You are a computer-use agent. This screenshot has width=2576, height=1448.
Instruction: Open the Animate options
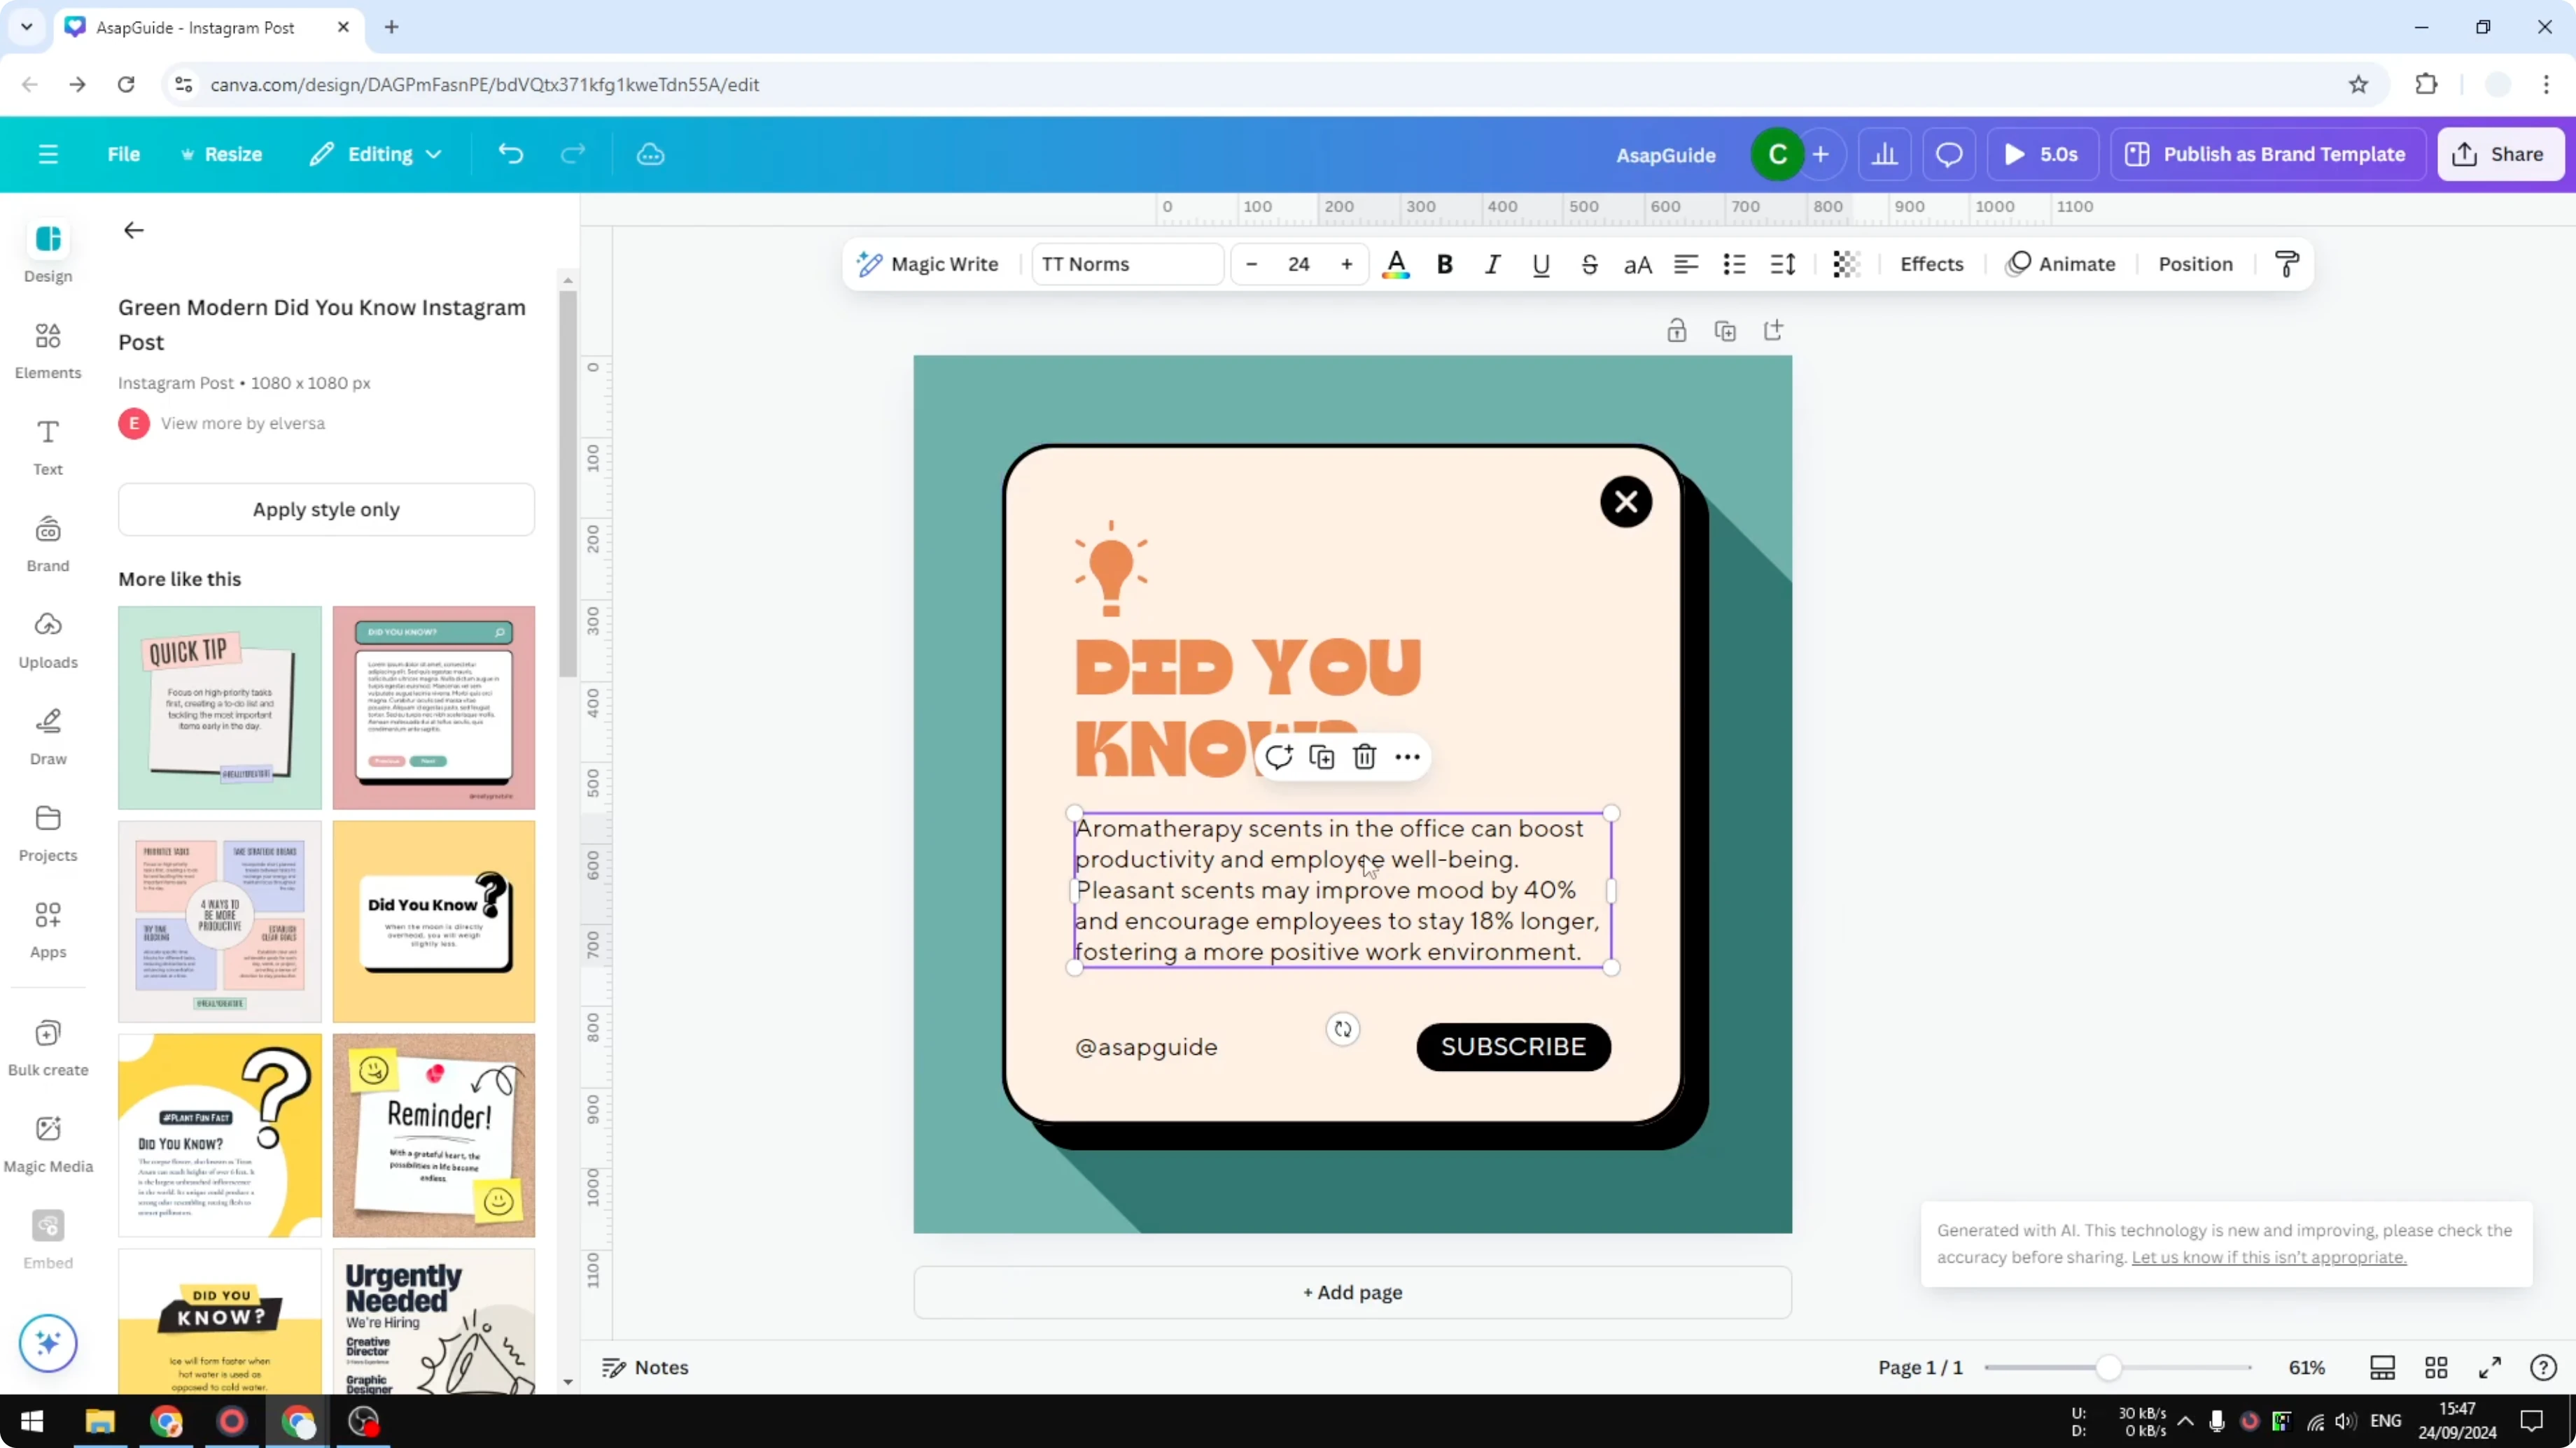(2061, 264)
